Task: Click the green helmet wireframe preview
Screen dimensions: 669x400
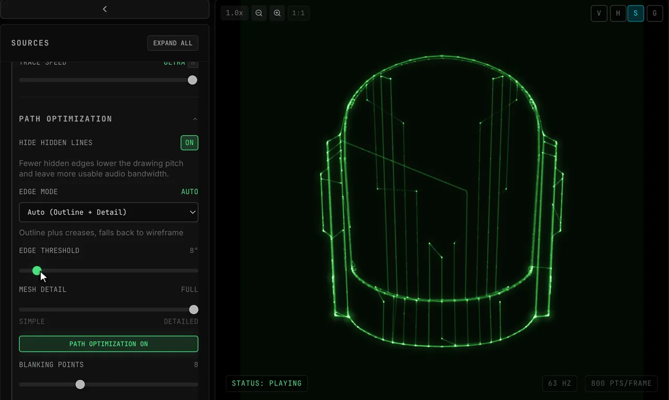Action: click(x=442, y=201)
